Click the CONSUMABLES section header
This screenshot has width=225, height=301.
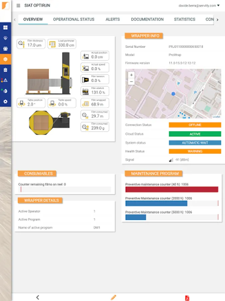(x=37, y=174)
